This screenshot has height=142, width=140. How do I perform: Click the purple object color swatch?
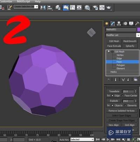coord(139,30)
